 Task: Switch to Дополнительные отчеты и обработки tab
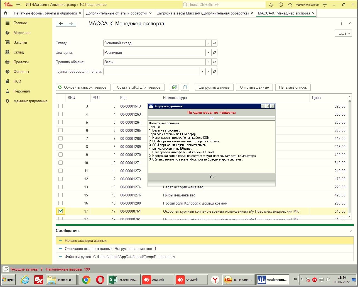(117, 13)
